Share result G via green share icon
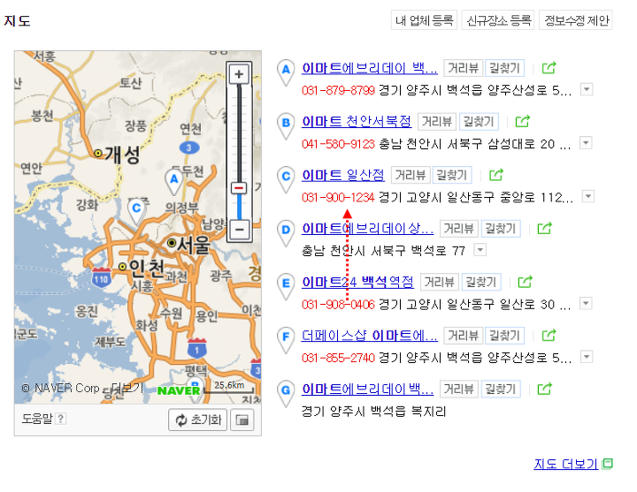Viewport: 637px width, 492px height. click(544, 389)
